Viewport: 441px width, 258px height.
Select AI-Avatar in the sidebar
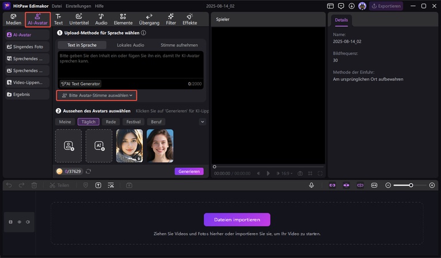coord(27,35)
